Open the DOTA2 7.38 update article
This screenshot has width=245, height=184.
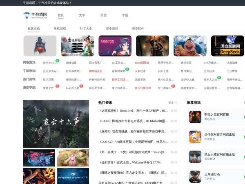(134, 141)
